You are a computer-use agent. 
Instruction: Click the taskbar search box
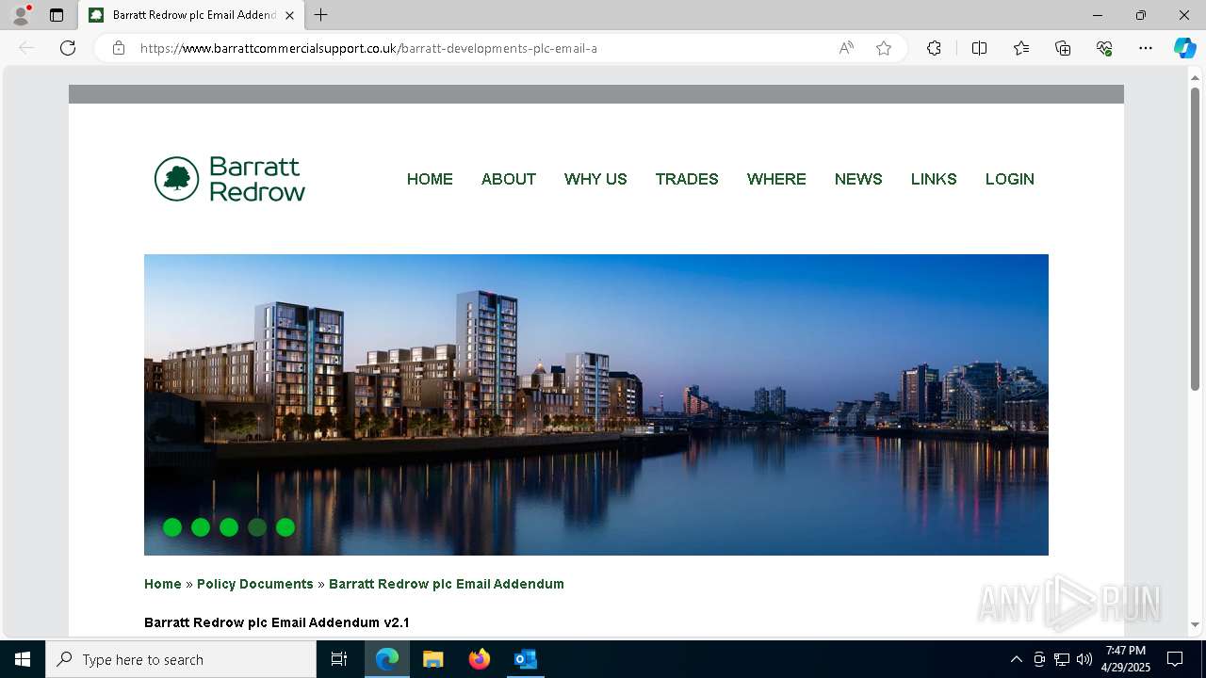pyautogui.click(x=181, y=659)
